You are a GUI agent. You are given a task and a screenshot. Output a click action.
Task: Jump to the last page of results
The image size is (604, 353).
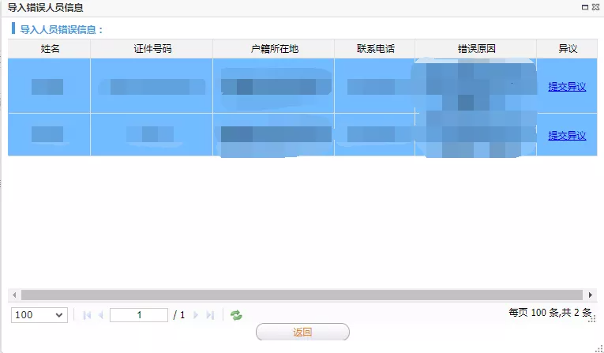pyautogui.click(x=210, y=315)
